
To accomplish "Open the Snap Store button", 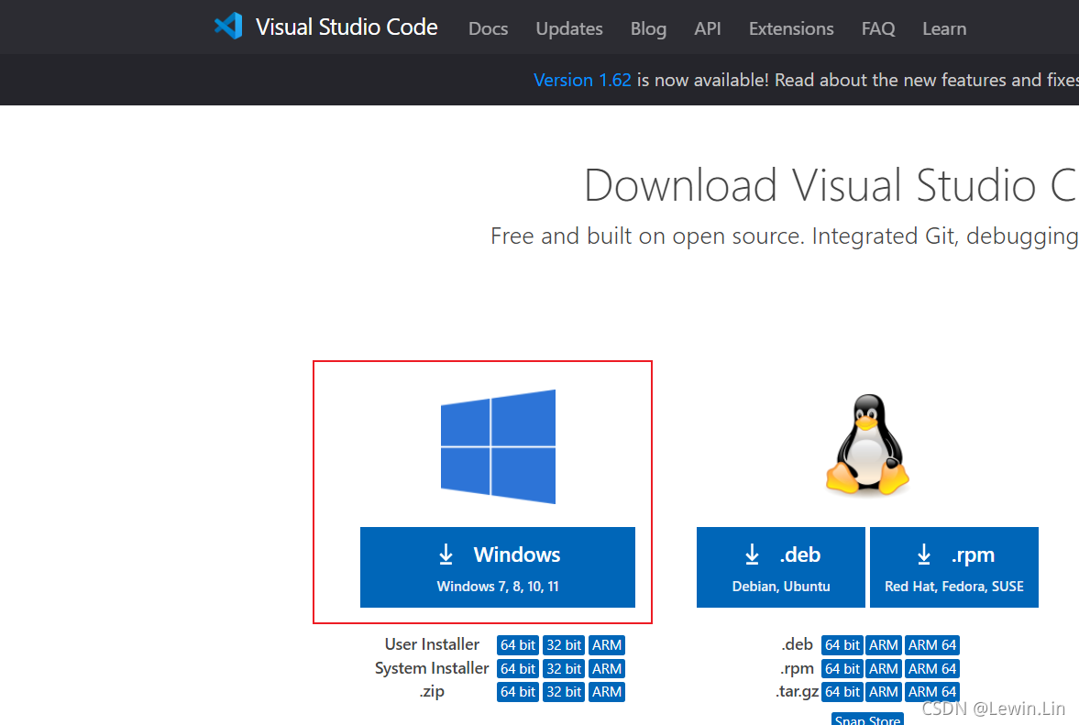I will click(867, 719).
